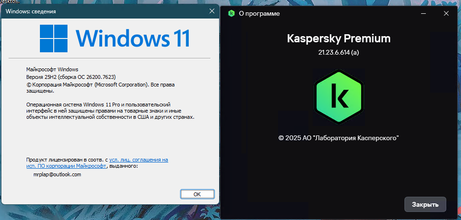Click the Закрыть button in Kaspersky window
461x220 pixels.
[x=425, y=204]
